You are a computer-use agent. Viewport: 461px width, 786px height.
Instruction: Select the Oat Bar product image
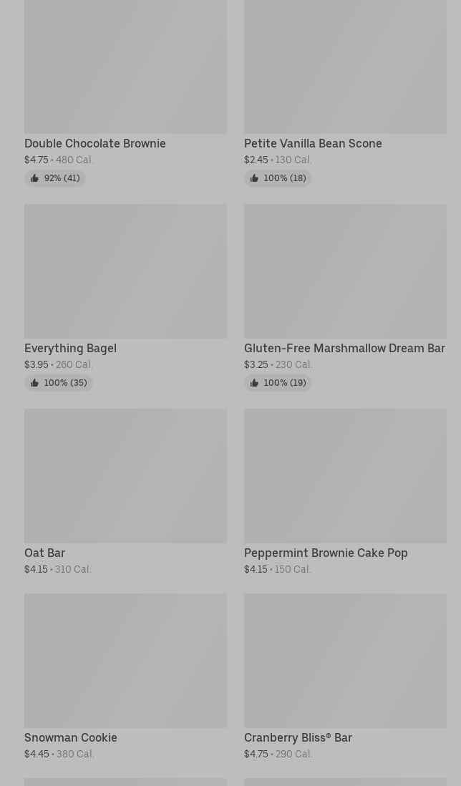(x=125, y=476)
